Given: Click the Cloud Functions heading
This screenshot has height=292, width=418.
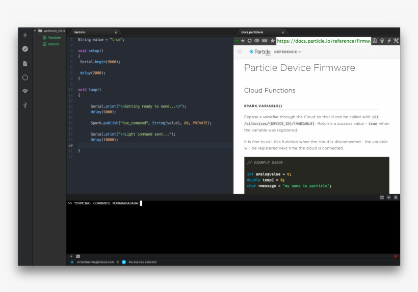Looking at the screenshot, I should coord(270,91).
